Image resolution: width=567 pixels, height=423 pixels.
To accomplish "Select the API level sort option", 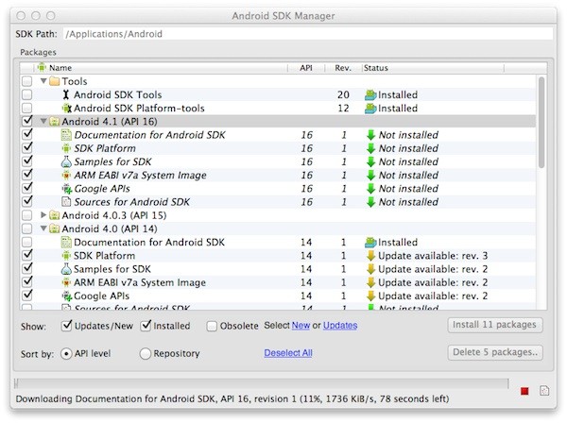I will pyautogui.click(x=66, y=354).
